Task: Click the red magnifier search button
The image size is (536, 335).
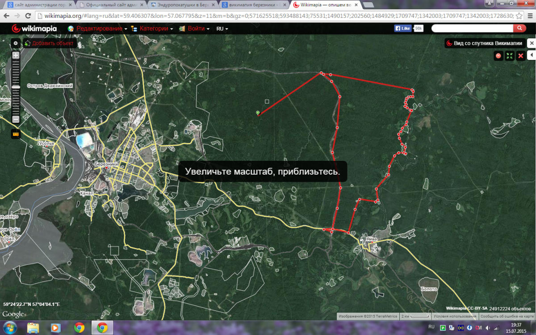Action: click(519, 28)
